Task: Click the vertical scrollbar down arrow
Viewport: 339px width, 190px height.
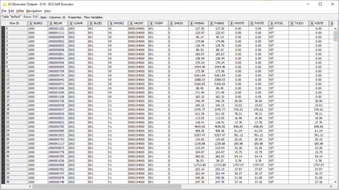Action: tap(336, 181)
